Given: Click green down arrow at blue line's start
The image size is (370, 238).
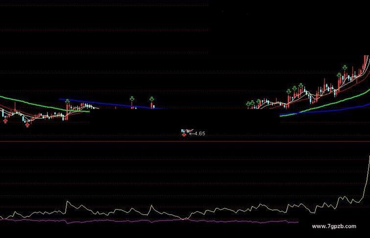Looking at the screenshot, I should click(x=68, y=101).
